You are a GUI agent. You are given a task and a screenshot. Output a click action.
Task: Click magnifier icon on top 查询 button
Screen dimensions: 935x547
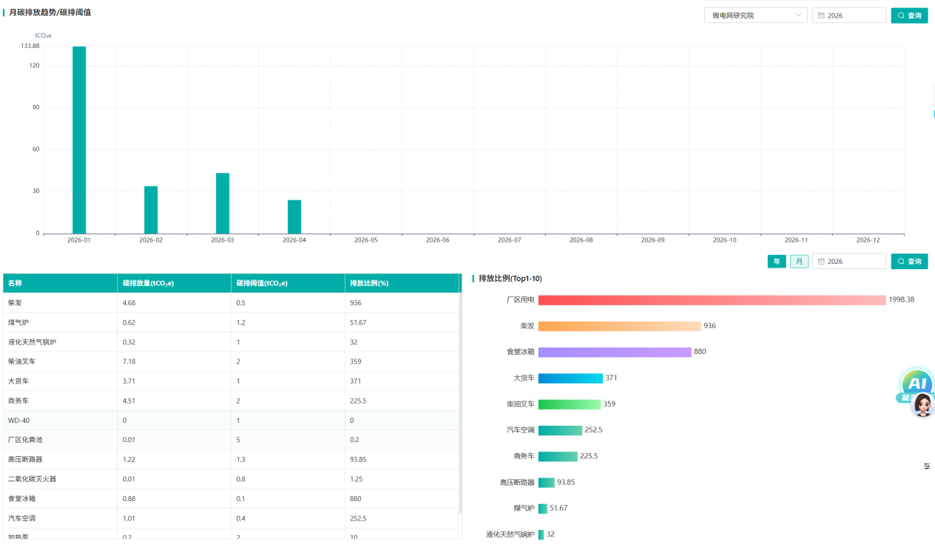pyautogui.click(x=901, y=16)
